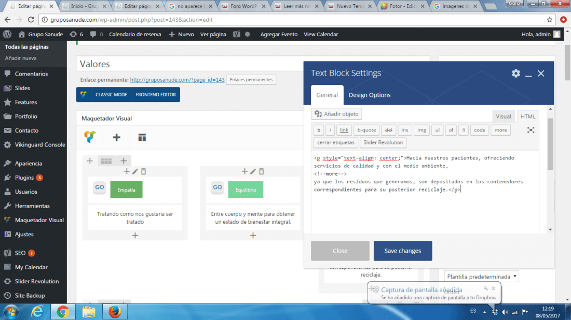Viewport: 571px width, 320px height.
Task: Open Internet Explorer from the taskbar
Action: pyautogui.click(x=37, y=312)
